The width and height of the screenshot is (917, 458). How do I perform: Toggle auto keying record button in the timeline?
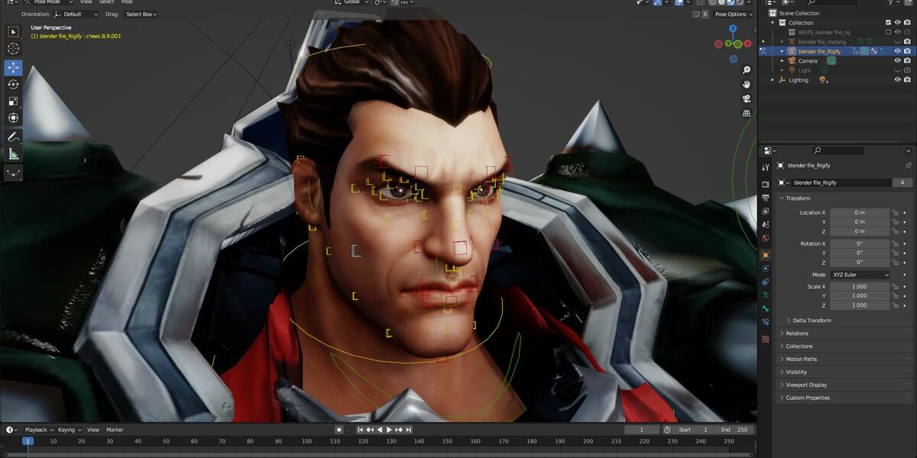click(339, 430)
